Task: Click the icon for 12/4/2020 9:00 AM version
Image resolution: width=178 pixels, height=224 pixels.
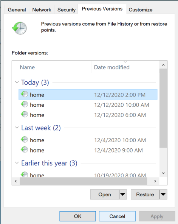Action: [25, 150]
